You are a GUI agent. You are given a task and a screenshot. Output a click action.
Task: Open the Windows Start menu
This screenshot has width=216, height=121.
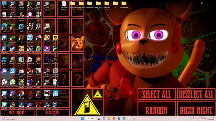point(82,118)
